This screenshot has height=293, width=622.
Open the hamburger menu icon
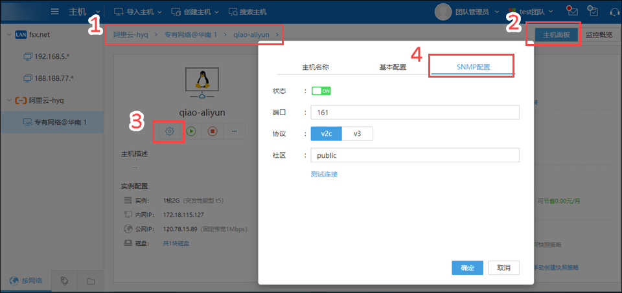tap(55, 12)
